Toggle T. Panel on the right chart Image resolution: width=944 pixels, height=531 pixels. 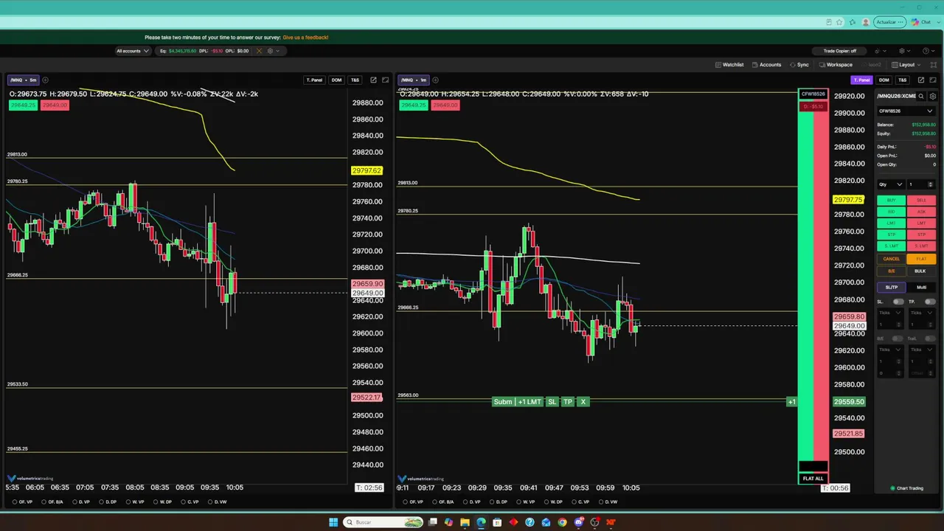[861, 80]
